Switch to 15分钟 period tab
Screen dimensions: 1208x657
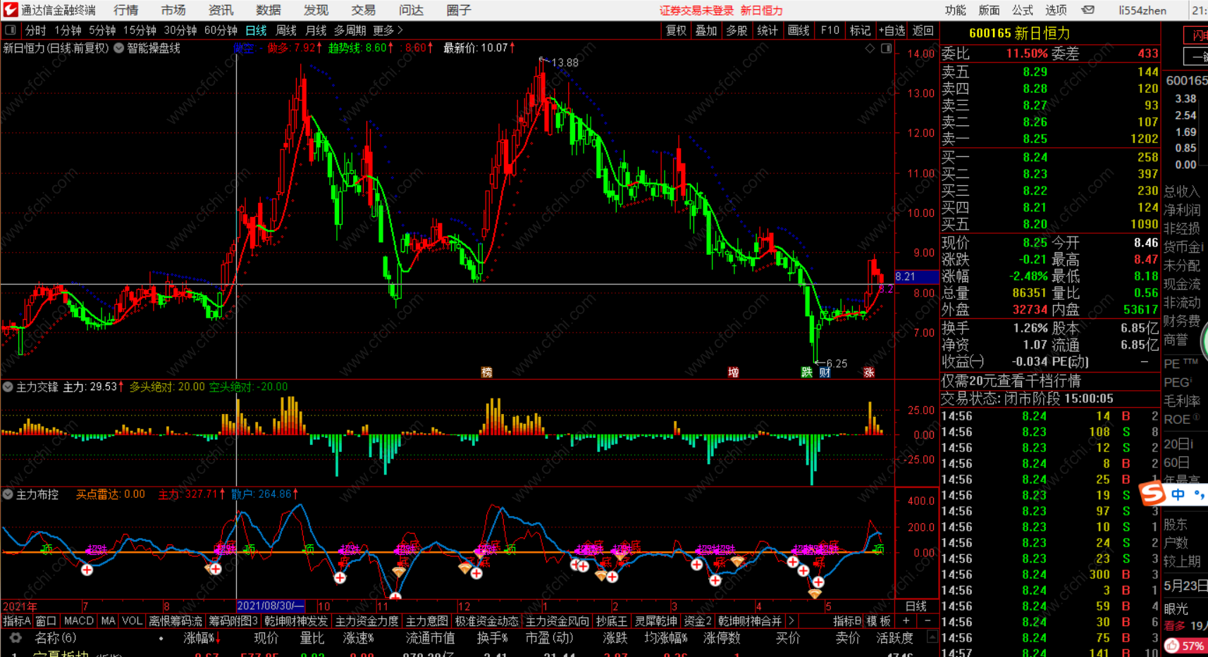140,30
